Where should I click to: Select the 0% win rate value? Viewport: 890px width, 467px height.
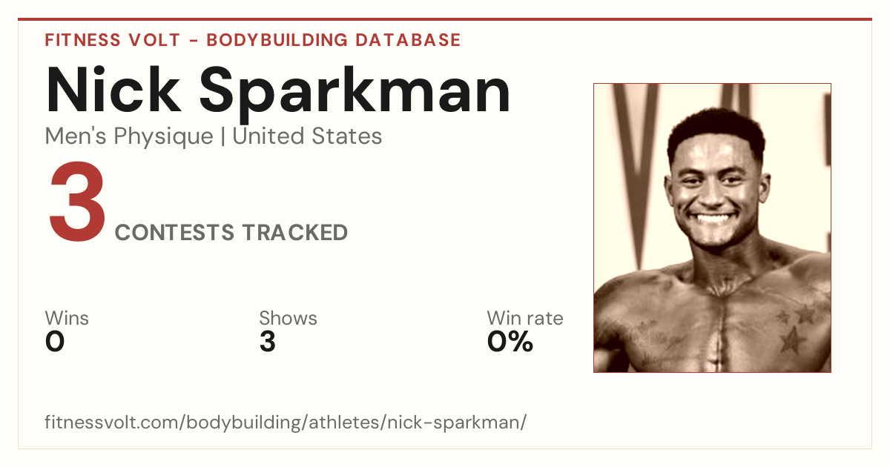pos(510,342)
